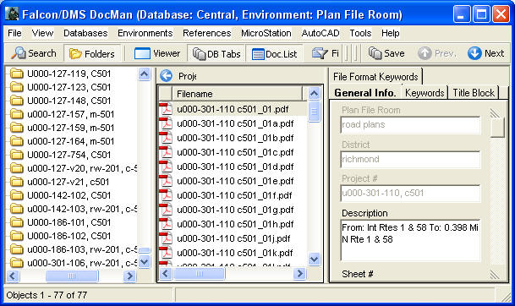Switch to the Keywords tab
Viewport: 515px width, 306px height.
pos(425,93)
